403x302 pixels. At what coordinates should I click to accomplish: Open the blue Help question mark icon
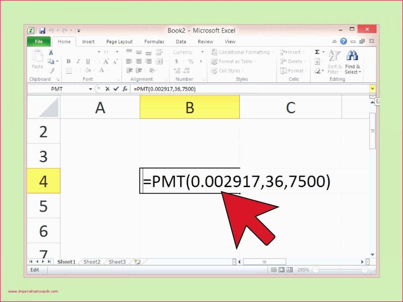coord(343,41)
